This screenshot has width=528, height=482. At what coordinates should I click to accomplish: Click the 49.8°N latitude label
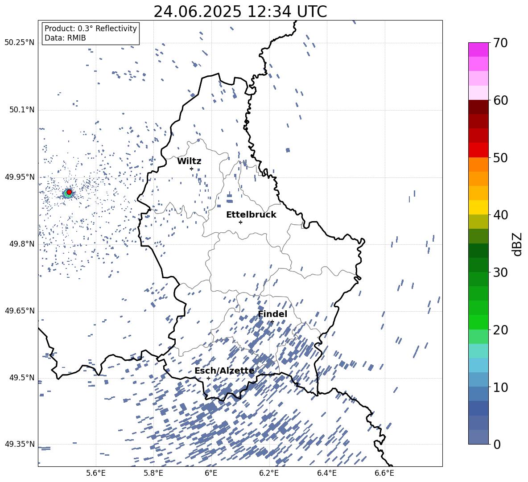(22, 244)
